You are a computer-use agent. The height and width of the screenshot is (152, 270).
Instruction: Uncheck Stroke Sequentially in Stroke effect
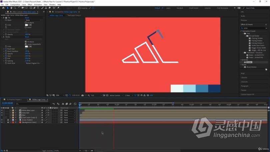pos(26,44)
